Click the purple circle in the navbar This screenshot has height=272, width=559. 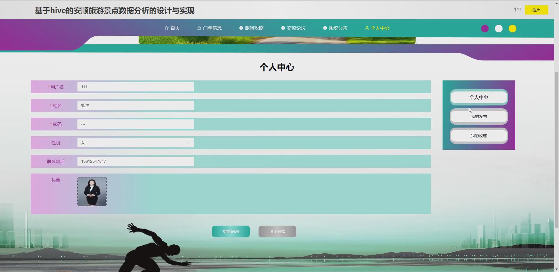[x=484, y=28]
